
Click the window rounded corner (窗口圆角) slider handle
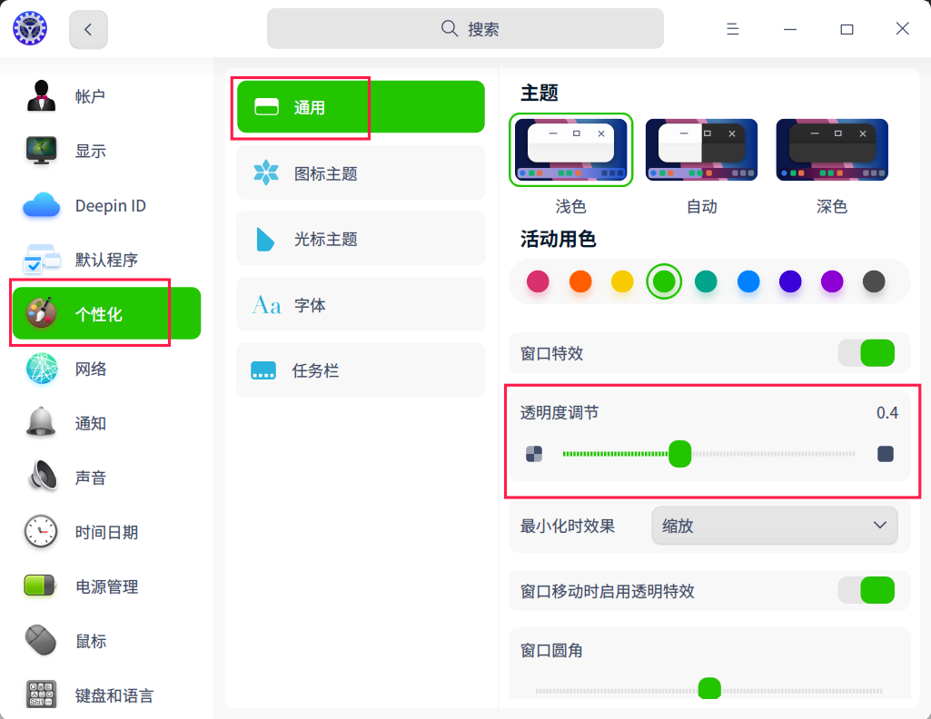click(x=709, y=689)
